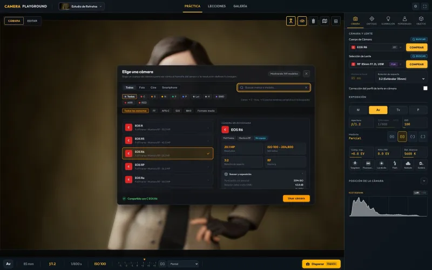
Task: Click the Disparar shutter button
Action: (321, 264)
